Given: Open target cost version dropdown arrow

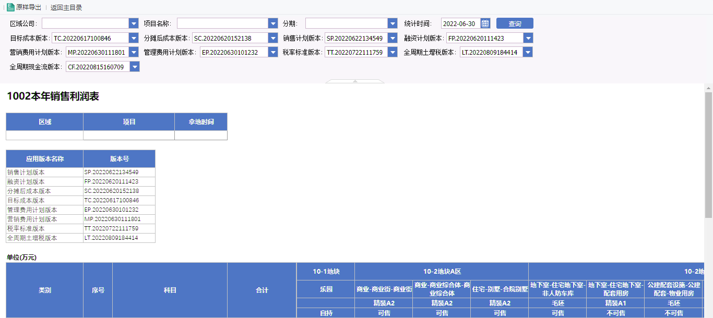Looking at the screenshot, I should point(135,38).
